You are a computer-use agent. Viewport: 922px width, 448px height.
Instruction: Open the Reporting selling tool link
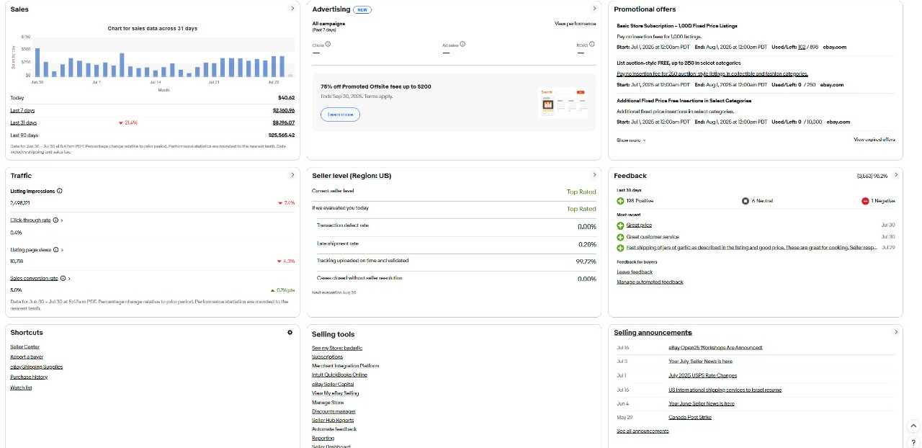(323, 438)
